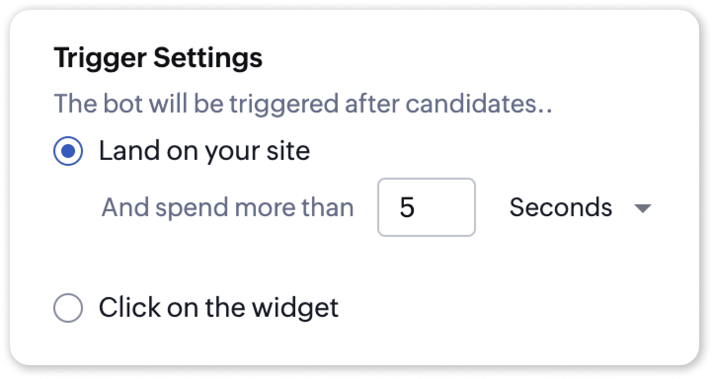Click the word "Trigger" in the heading
The height and width of the screenshot is (379, 713).
100,59
